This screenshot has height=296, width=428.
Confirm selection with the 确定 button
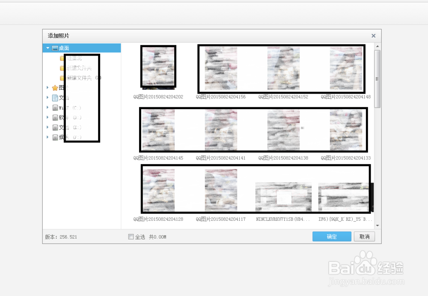coord(332,237)
